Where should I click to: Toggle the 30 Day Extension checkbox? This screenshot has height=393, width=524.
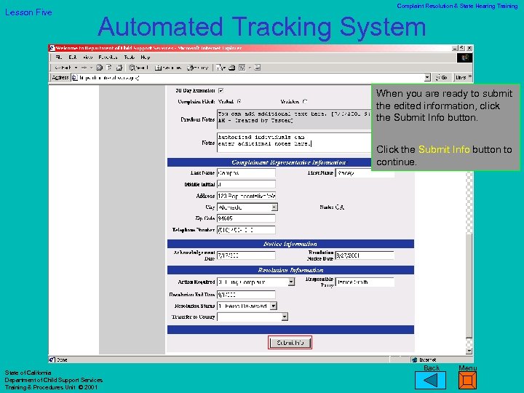click(x=221, y=90)
